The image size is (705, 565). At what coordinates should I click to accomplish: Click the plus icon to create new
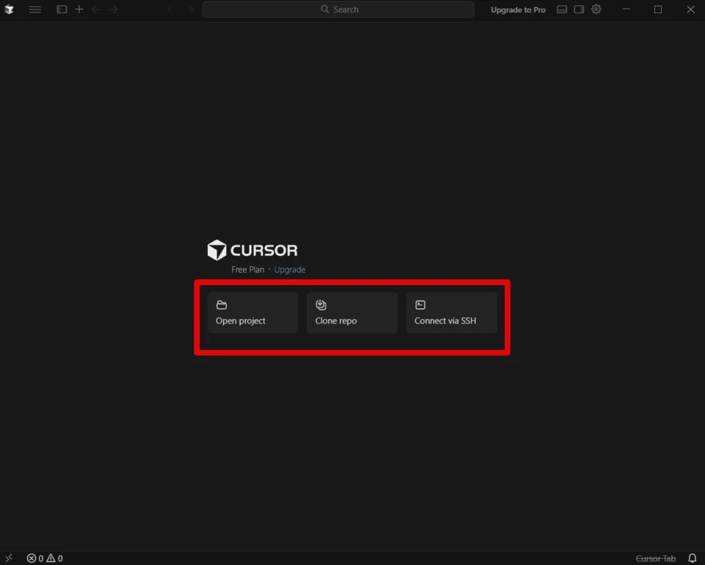coord(79,10)
